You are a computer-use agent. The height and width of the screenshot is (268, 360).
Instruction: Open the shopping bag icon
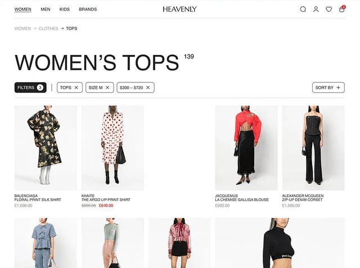(x=341, y=9)
